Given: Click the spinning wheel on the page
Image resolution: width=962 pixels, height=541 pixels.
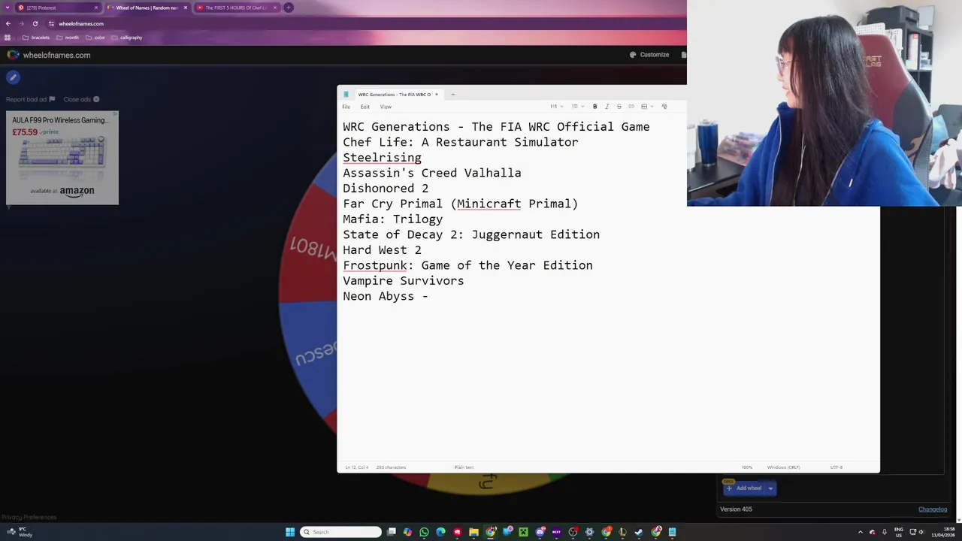Looking at the screenshot, I should click(308, 301).
